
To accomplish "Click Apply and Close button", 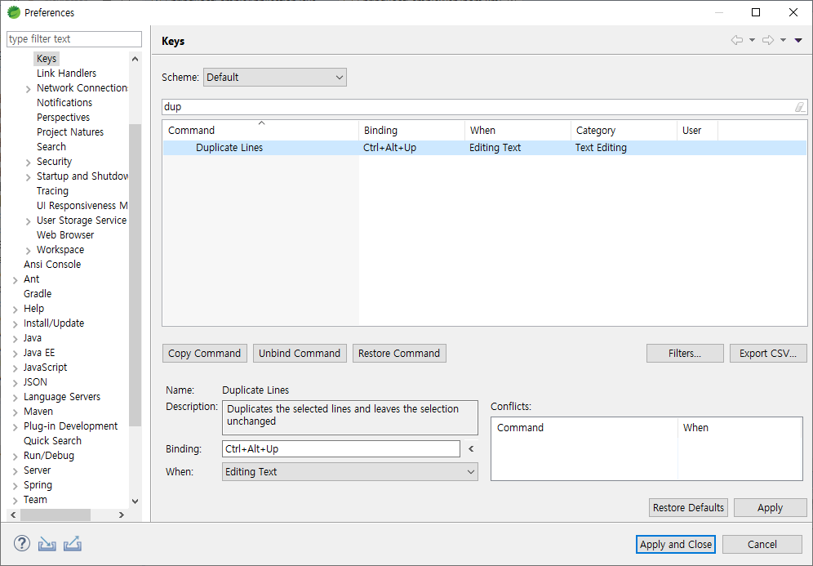I will (x=676, y=544).
